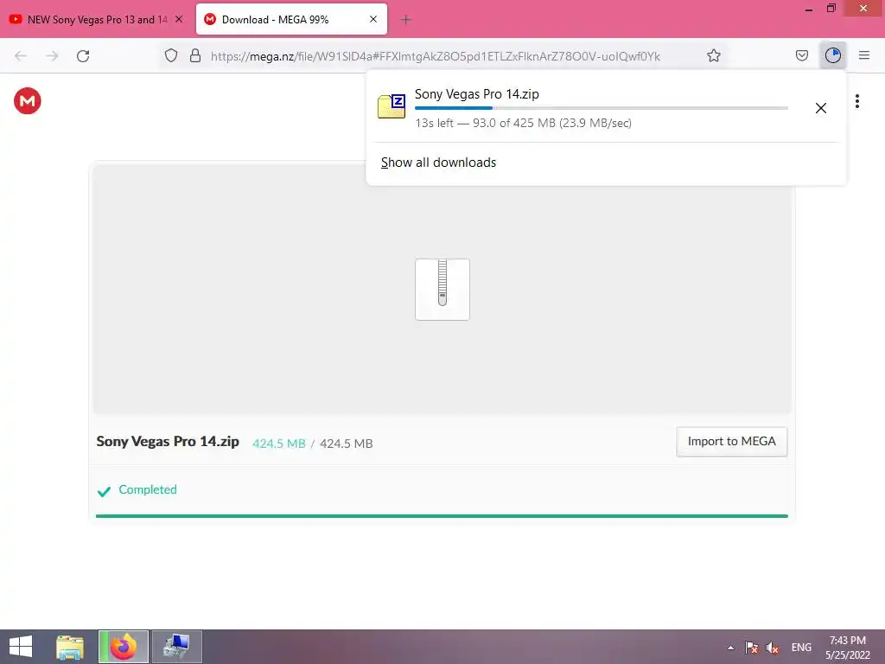This screenshot has width=885, height=664.
Task: Cancel the Sony Vegas Pro 14.zip download
Action: click(821, 108)
